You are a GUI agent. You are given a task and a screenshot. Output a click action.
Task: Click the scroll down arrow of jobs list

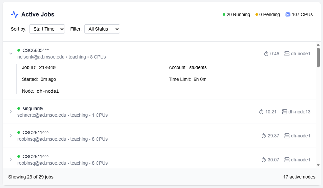[318, 165]
